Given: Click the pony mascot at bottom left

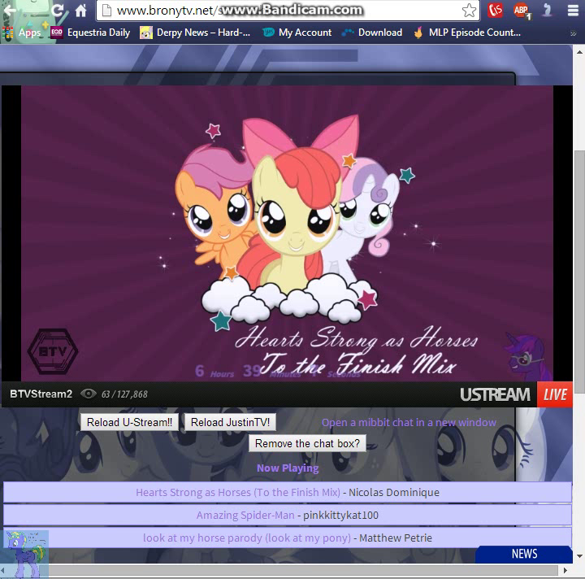Looking at the screenshot, I should [x=25, y=554].
